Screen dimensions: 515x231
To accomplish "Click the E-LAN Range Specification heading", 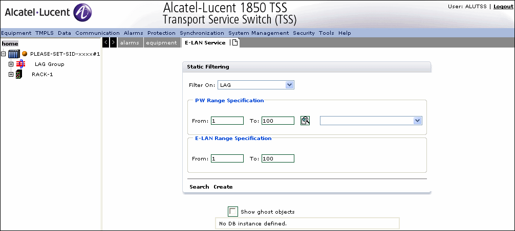I will click(x=233, y=138).
